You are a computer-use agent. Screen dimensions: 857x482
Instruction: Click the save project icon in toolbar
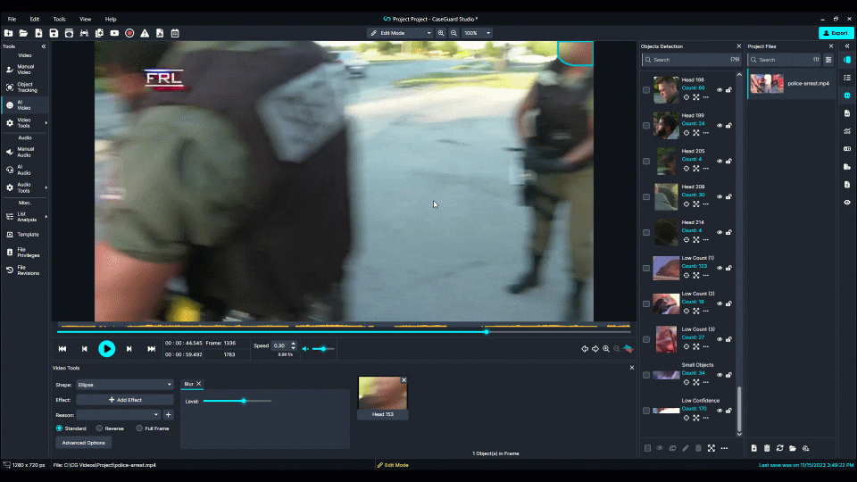(54, 33)
